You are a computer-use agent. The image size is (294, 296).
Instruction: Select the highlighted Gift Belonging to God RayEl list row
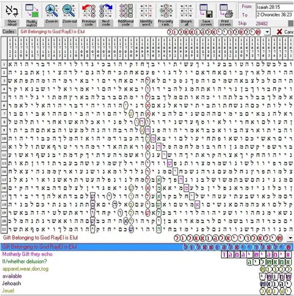pyautogui.click(x=147, y=247)
